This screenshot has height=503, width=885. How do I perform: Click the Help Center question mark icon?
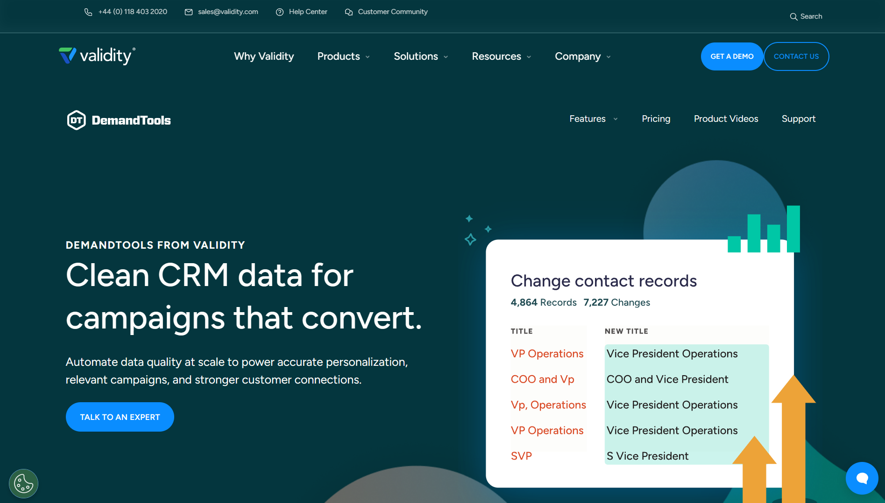pos(280,12)
